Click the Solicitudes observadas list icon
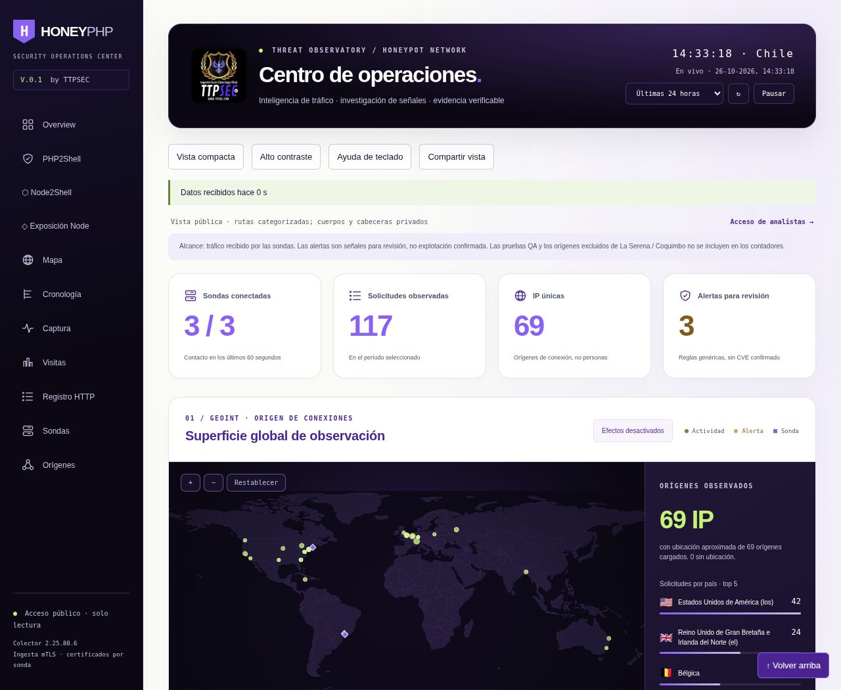 (355, 296)
